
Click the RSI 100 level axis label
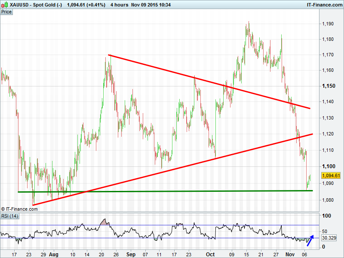tap(326, 216)
